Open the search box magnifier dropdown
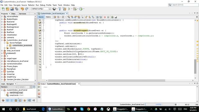This screenshot has width=199, height=112. tap(170, 5)
